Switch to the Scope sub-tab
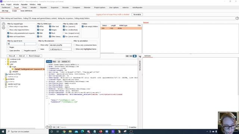239x134 pixels. pos(14,11)
